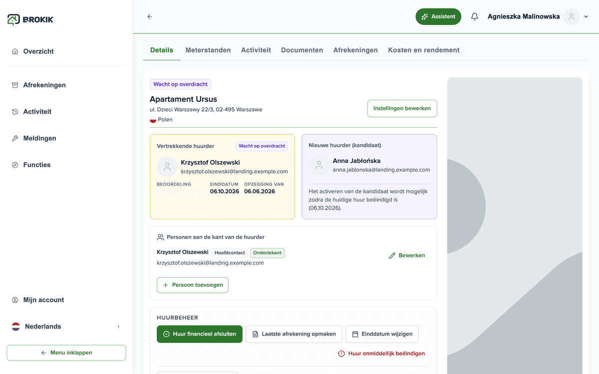The image size is (599, 374).
Task: Click the property image placeholder
Action: (x=515, y=225)
